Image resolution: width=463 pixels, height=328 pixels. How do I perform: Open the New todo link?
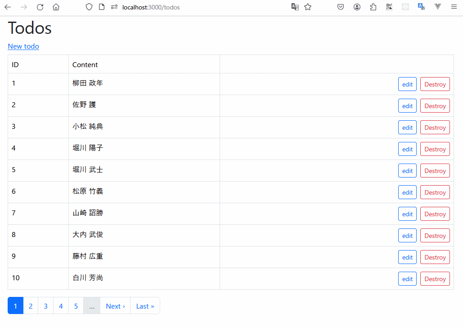coord(23,46)
